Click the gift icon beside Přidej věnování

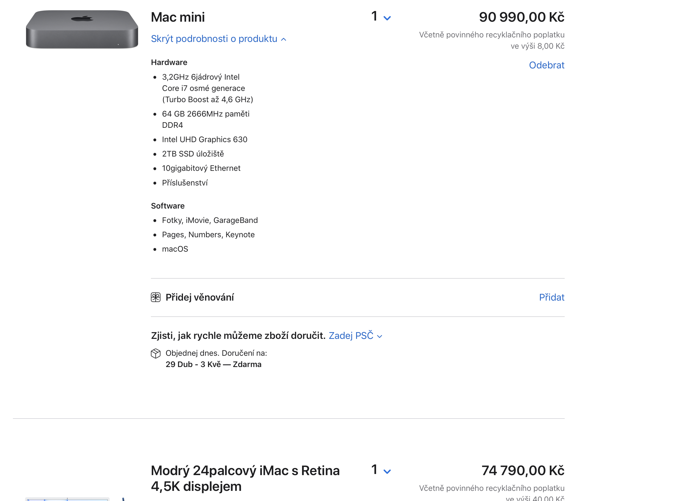[156, 298]
